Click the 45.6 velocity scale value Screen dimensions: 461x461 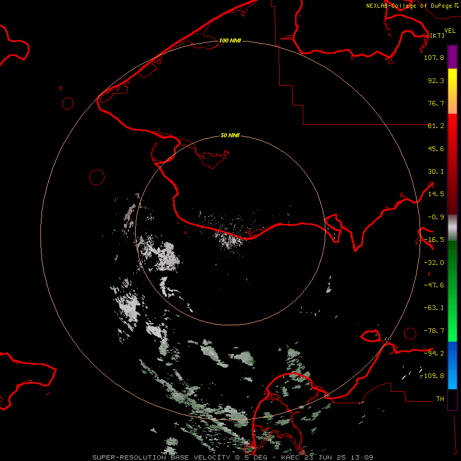click(x=436, y=149)
